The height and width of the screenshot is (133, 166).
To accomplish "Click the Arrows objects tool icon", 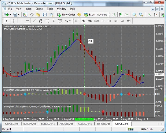I will 66,21.
